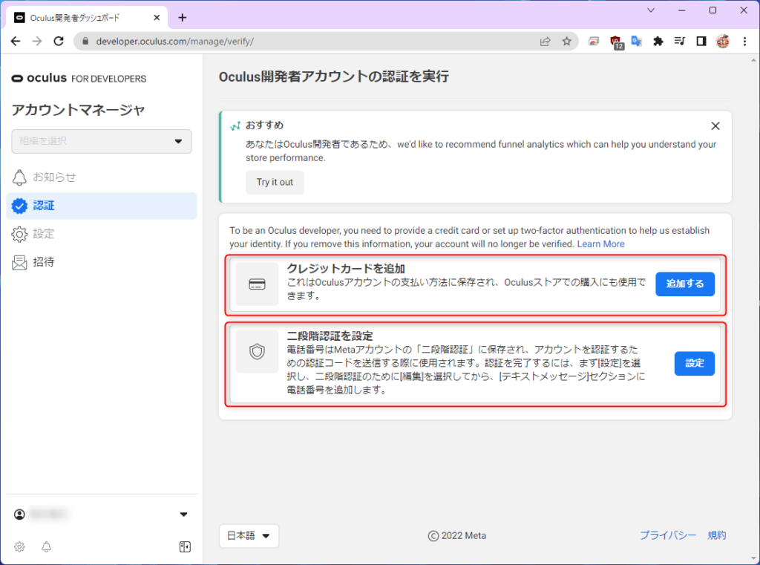This screenshot has width=760, height=565.
Task: Open the プライバシー footer link
Action: tap(668, 535)
